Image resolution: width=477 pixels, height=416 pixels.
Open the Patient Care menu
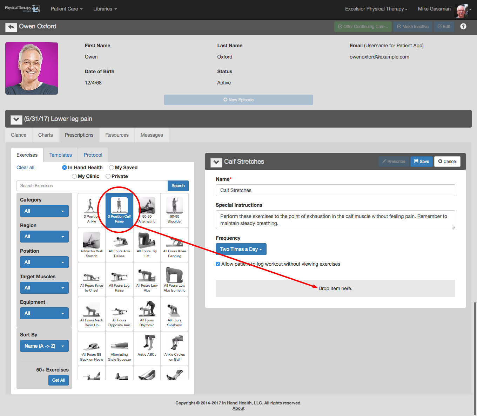(x=67, y=9)
